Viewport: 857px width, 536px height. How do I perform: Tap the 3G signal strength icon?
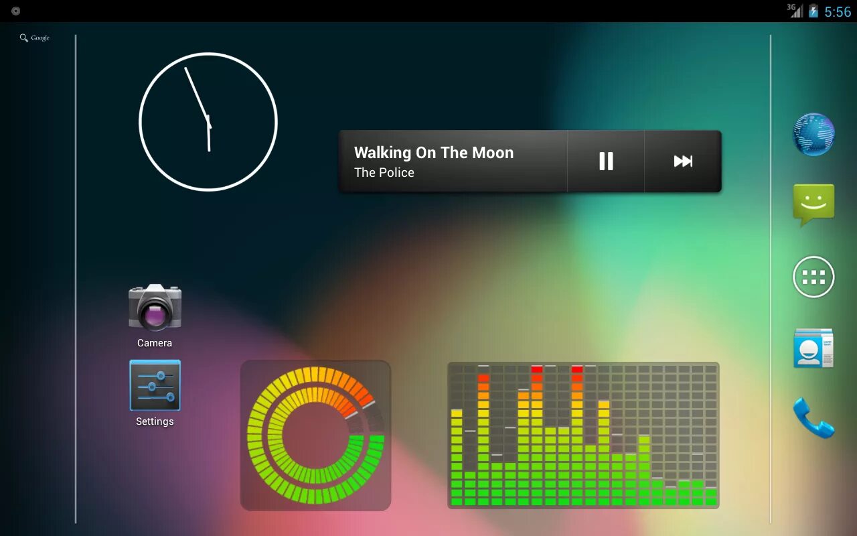pyautogui.click(x=795, y=10)
